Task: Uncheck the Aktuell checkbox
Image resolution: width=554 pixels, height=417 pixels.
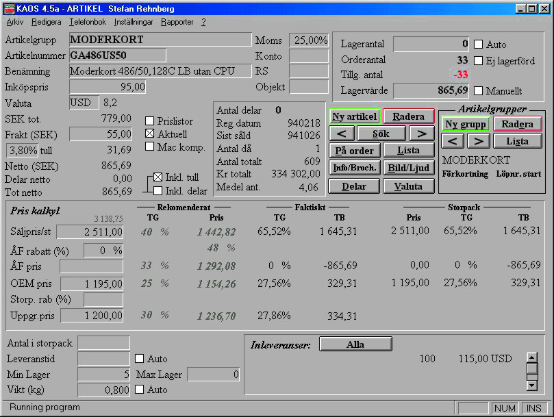Action: click(150, 134)
